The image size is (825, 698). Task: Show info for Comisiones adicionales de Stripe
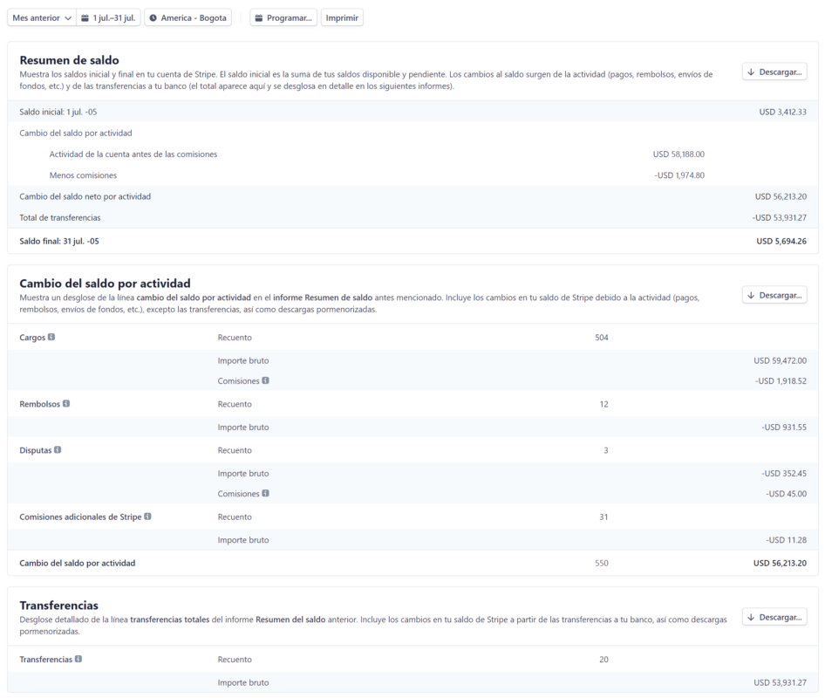coord(147,517)
